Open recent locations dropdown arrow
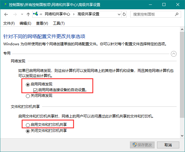185x152 pixels. [x=22, y=14]
